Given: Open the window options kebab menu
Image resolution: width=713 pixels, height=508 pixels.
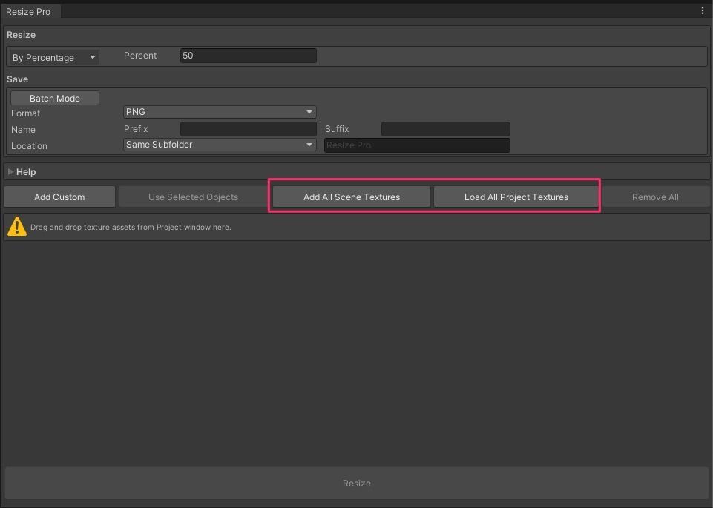Looking at the screenshot, I should (x=703, y=10).
